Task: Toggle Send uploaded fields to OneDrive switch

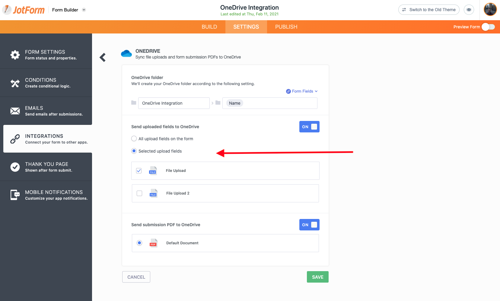Action: (x=309, y=127)
